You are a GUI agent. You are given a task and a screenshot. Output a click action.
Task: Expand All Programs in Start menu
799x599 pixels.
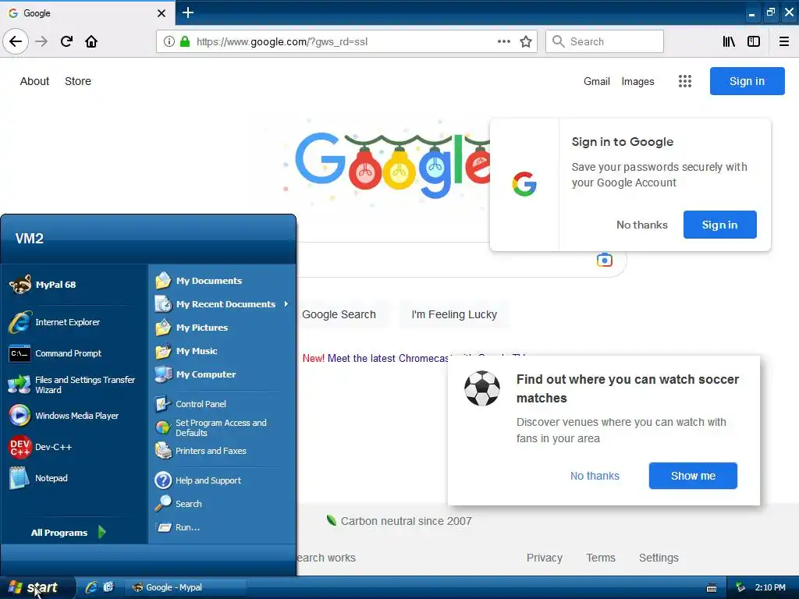(69, 532)
